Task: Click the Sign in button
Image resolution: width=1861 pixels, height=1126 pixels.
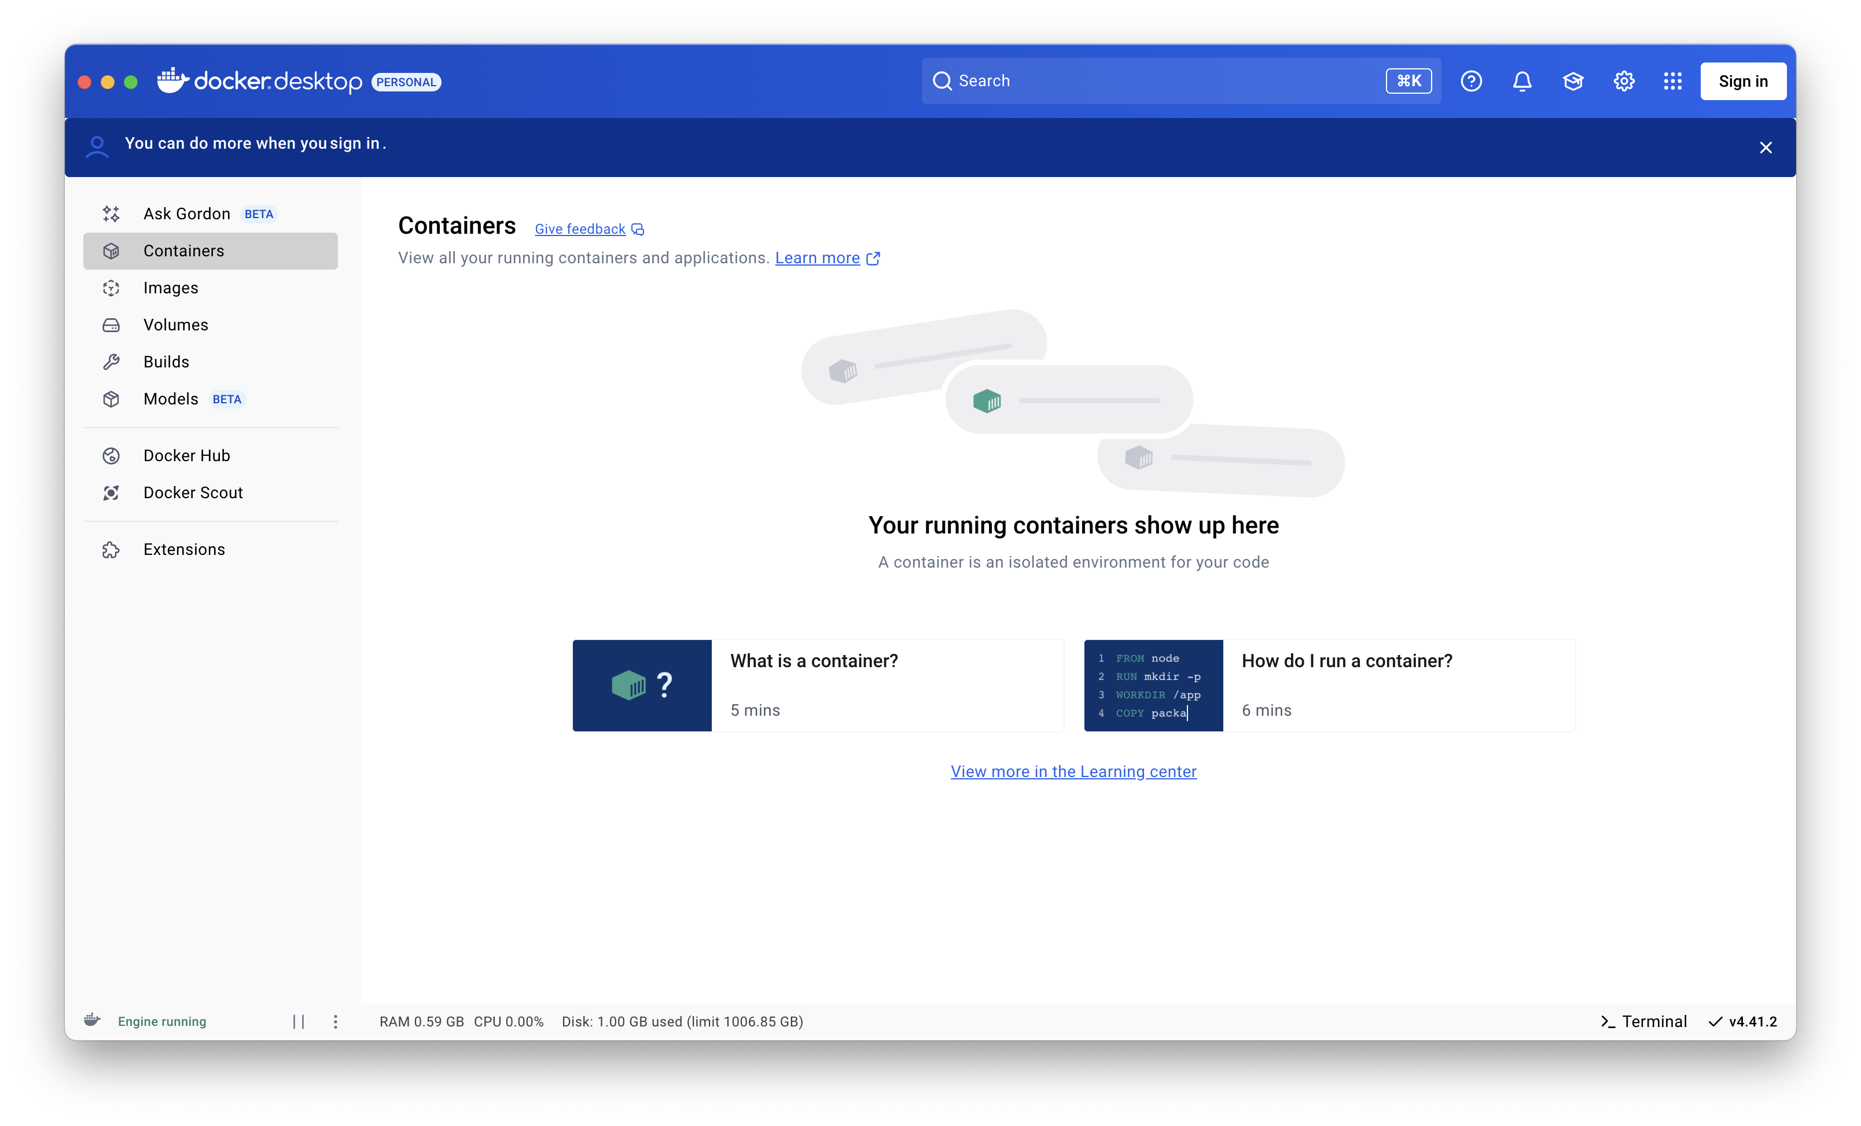Action: tap(1742, 81)
